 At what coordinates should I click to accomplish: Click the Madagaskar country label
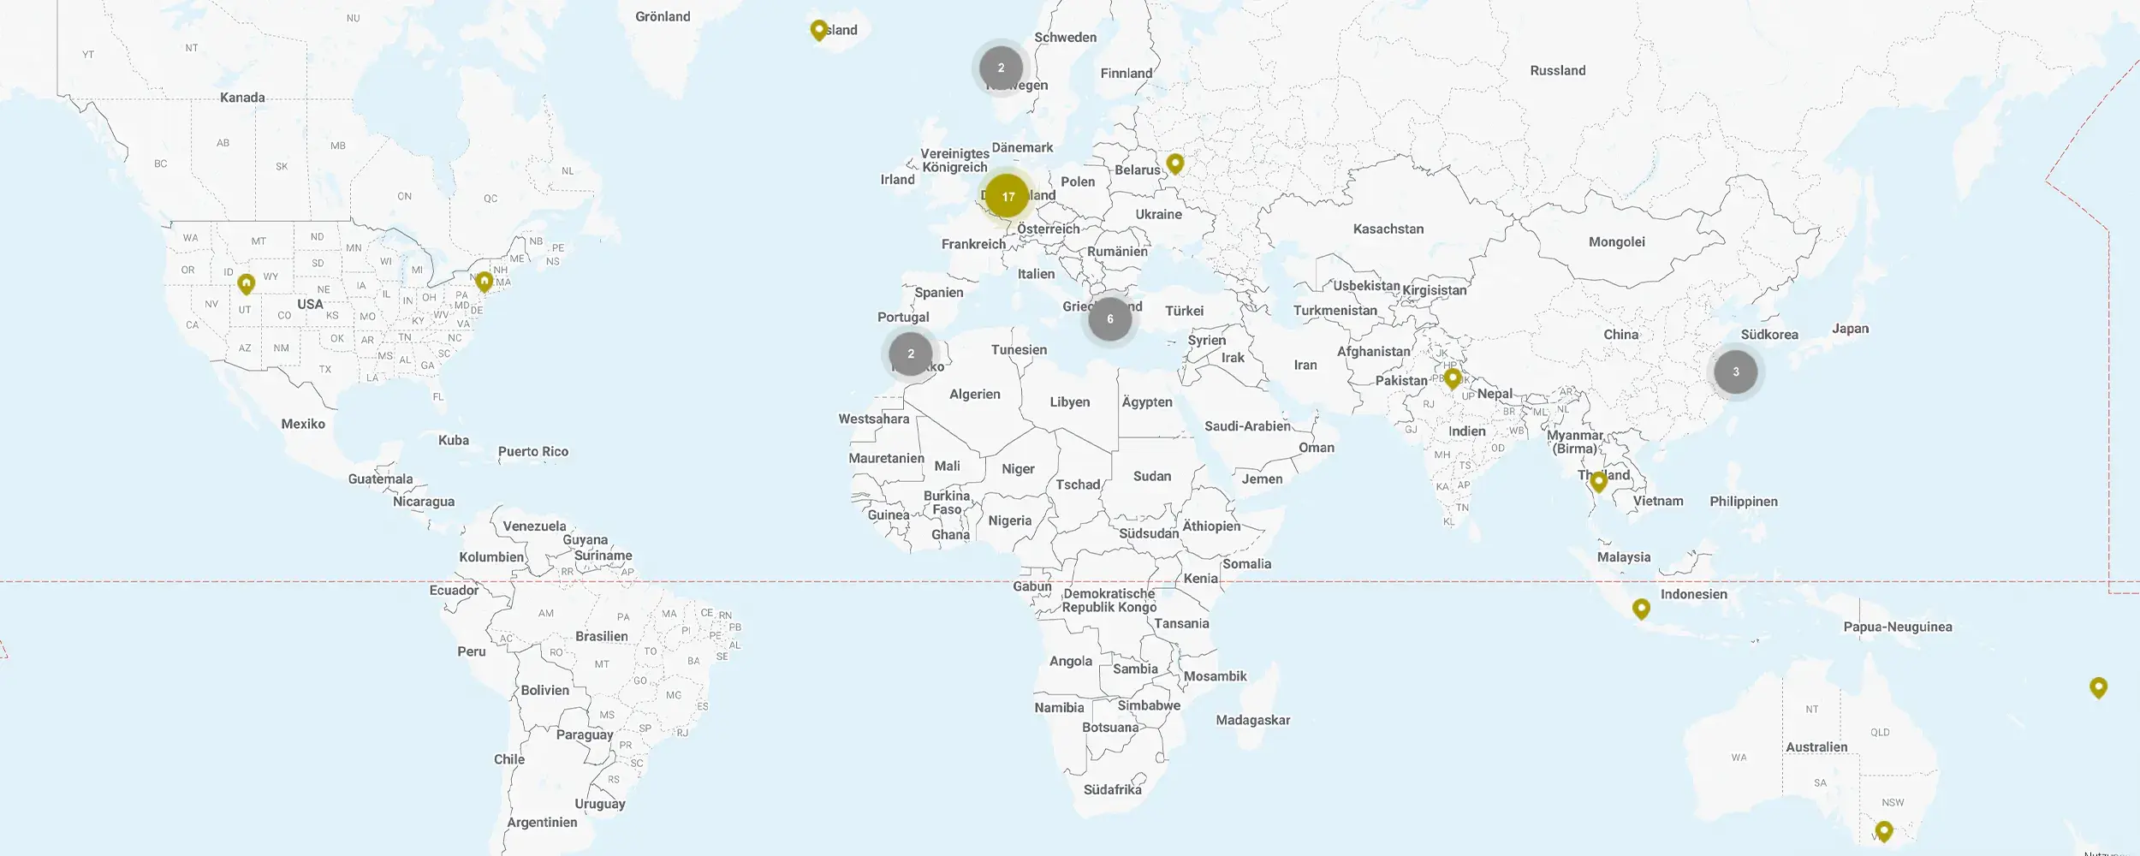1252,720
